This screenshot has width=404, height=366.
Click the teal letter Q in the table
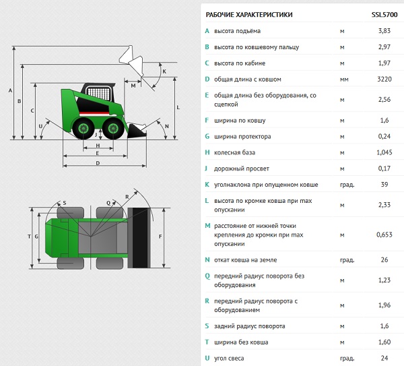point(207,276)
